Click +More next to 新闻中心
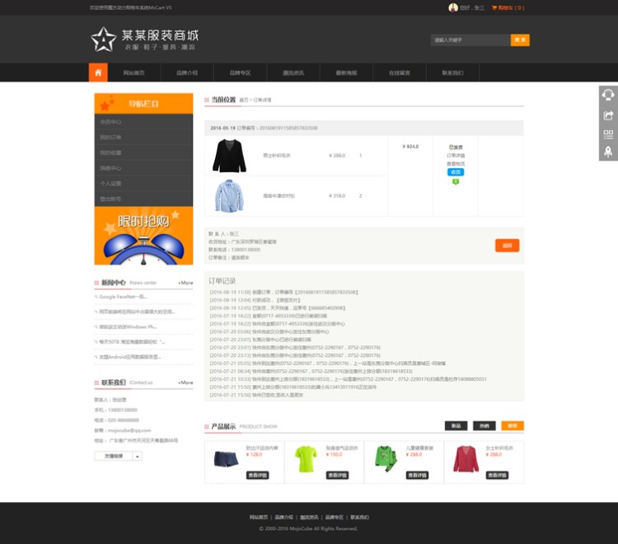 coord(185,283)
